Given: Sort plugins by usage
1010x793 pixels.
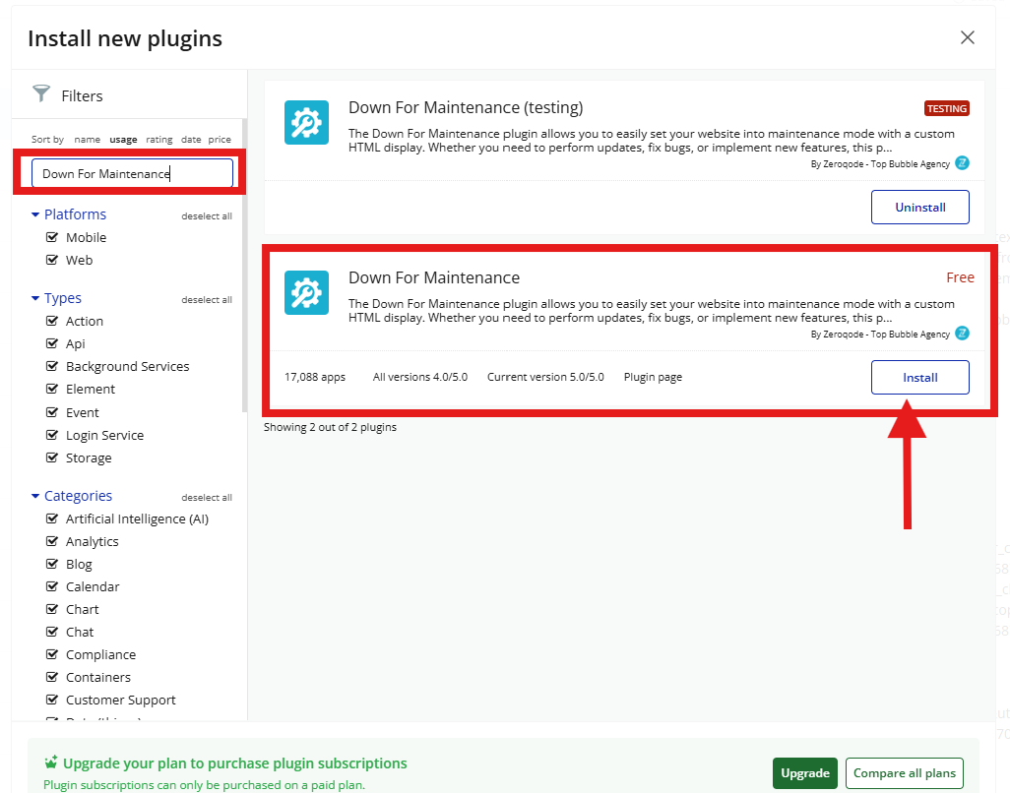Looking at the screenshot, I should [x=123, y=139].
